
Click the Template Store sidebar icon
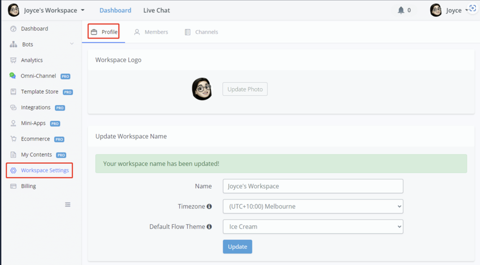click(x=13, y=92)
